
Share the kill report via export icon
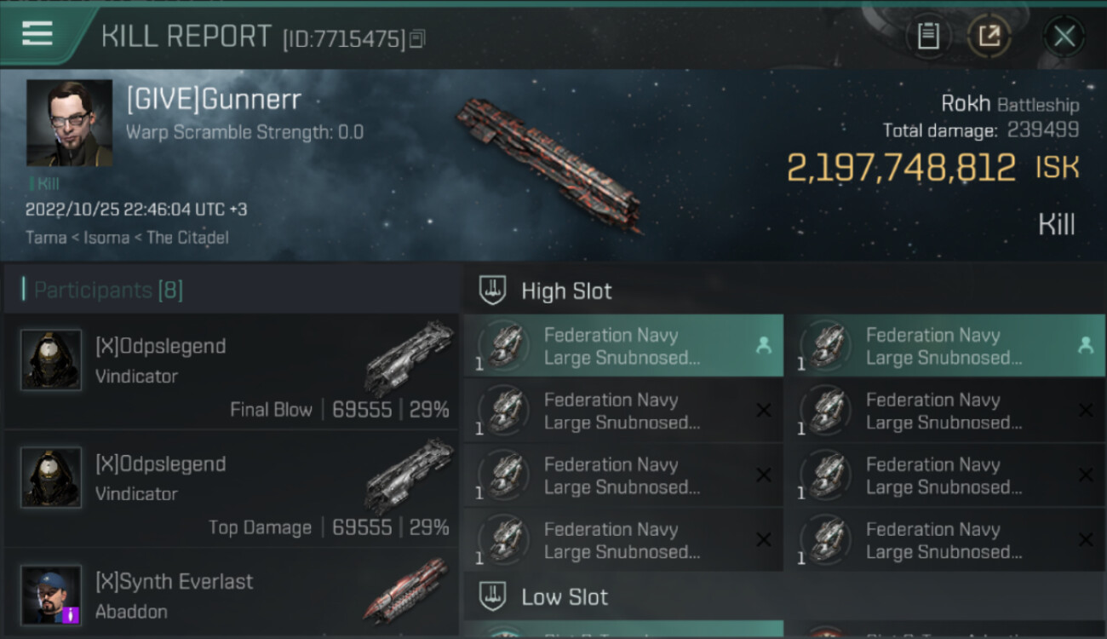[x=989, y=36]
